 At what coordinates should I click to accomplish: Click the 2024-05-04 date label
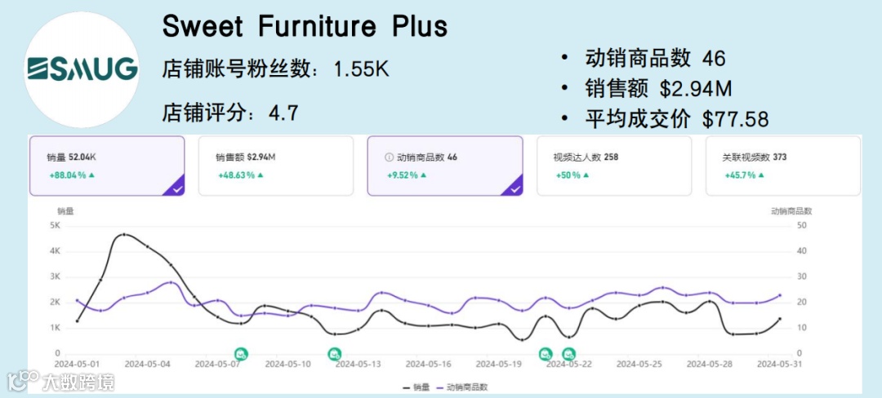point(148,363)
